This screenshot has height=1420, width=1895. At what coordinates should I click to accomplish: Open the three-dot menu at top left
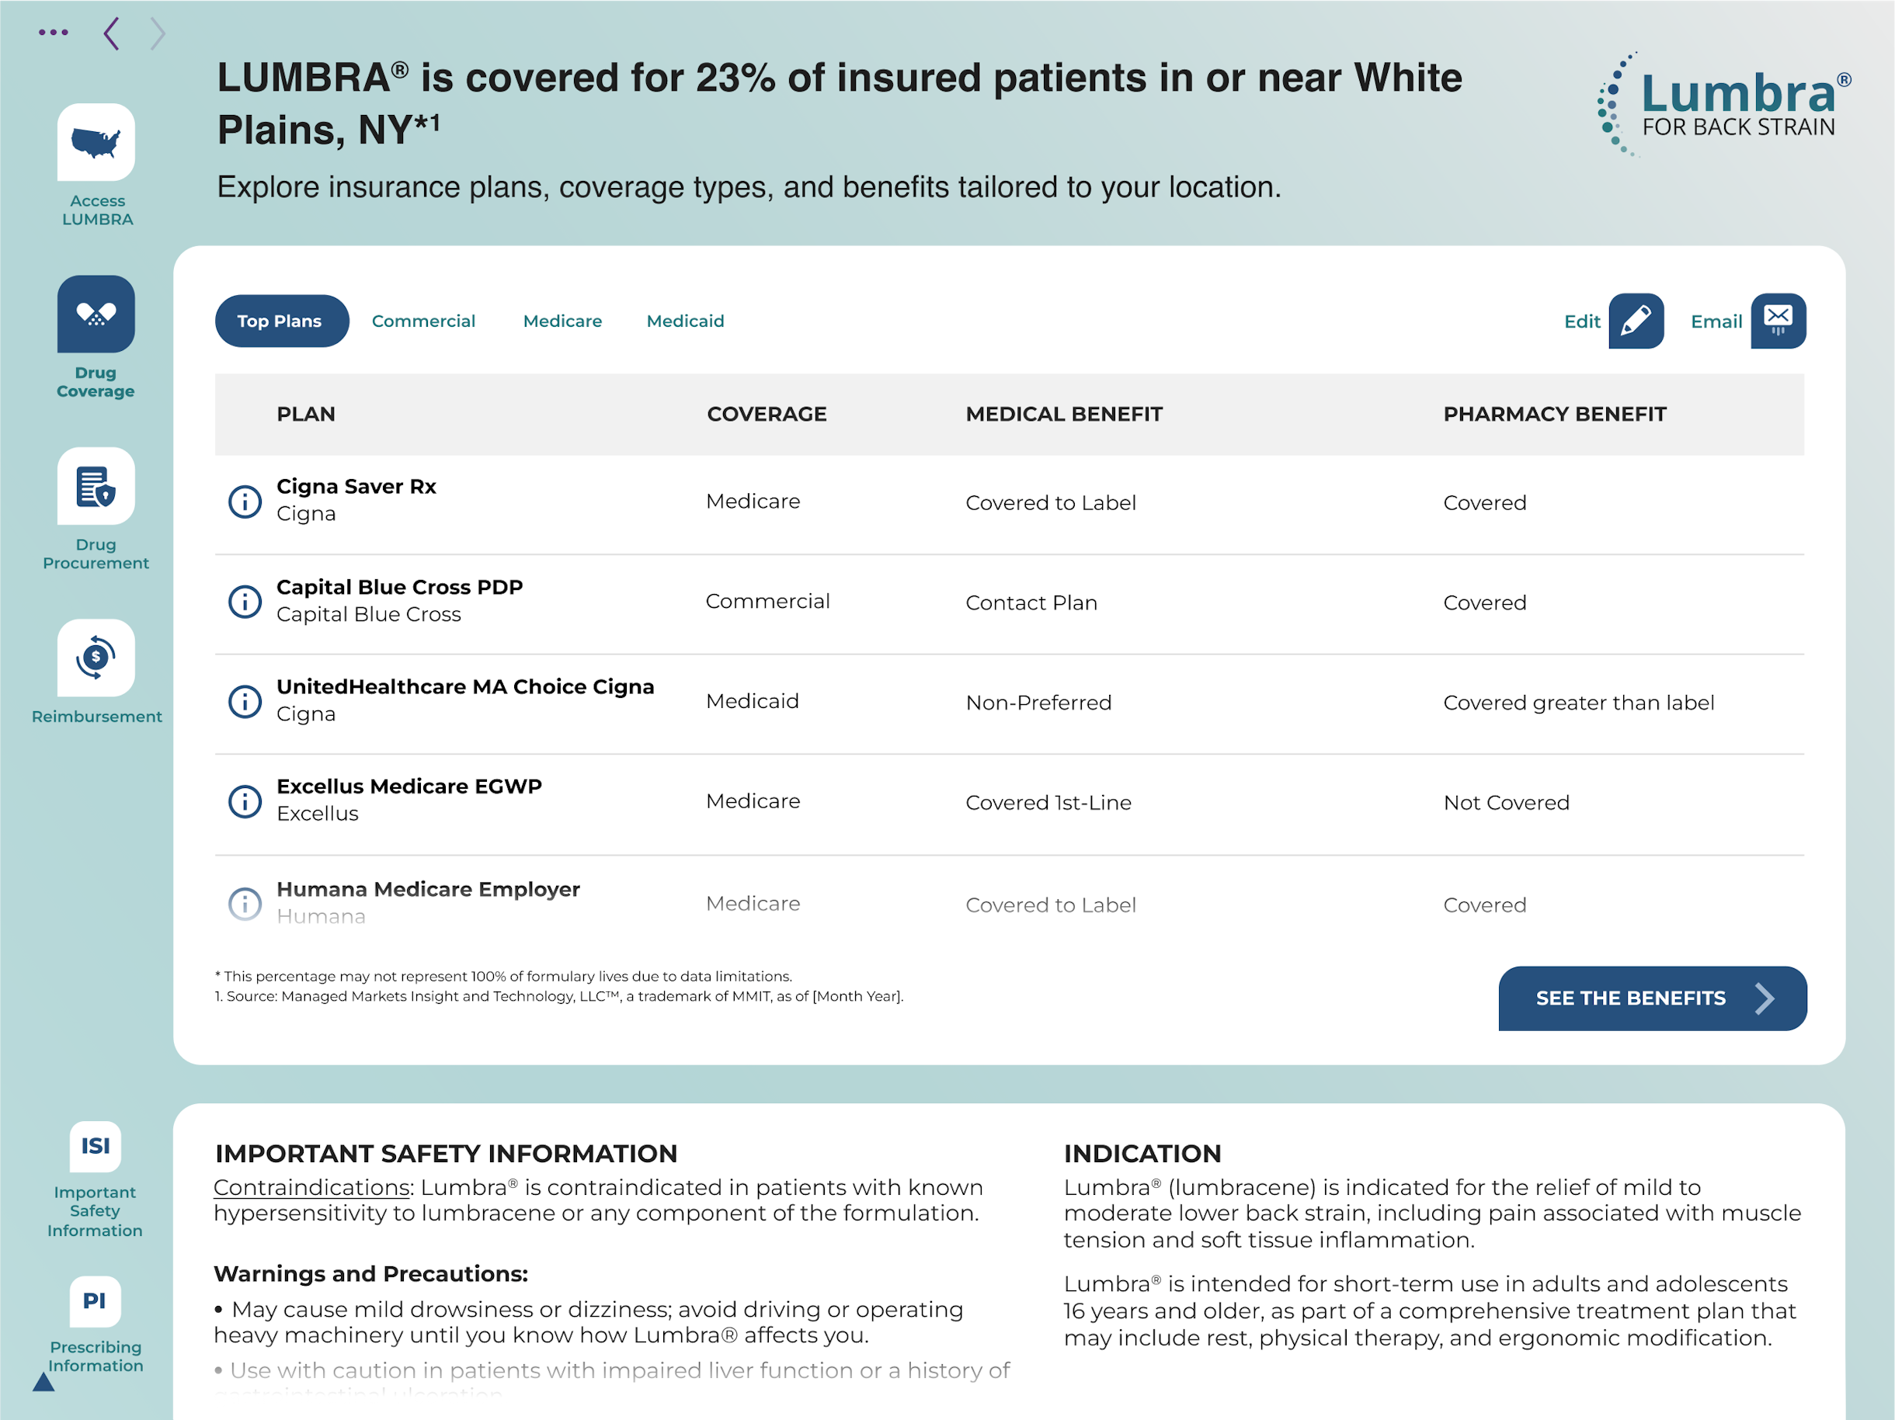53,33
